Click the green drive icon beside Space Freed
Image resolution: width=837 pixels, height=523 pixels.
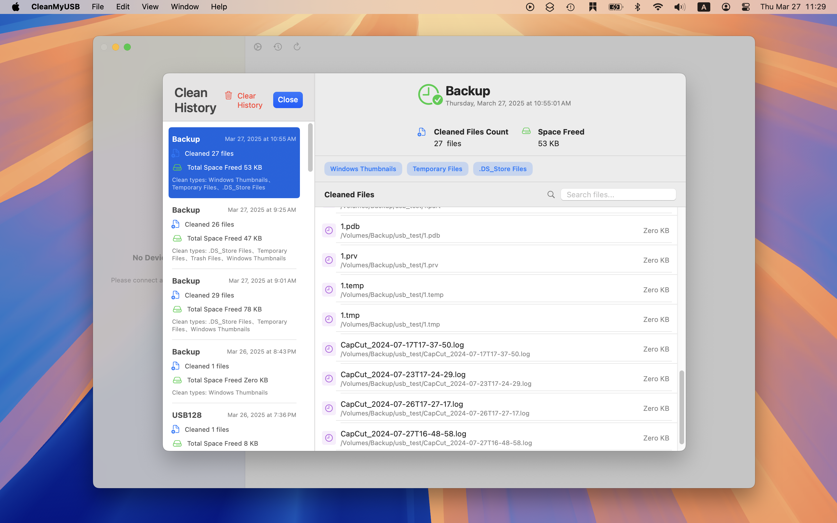click(x=526, y=131)
